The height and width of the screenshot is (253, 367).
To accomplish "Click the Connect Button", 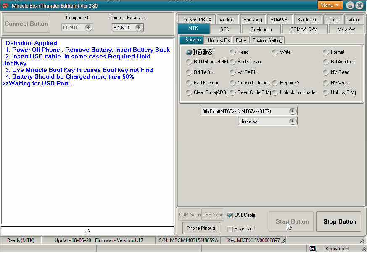I will [26, 24].
